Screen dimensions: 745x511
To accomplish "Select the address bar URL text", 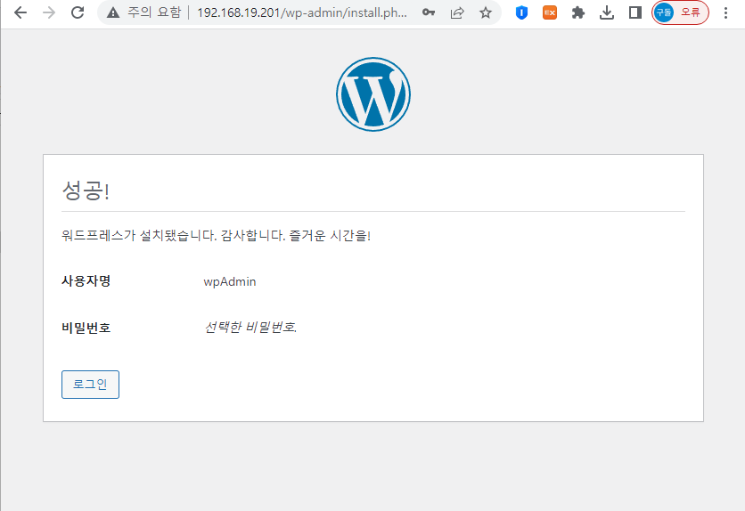I will click(302, 12).
